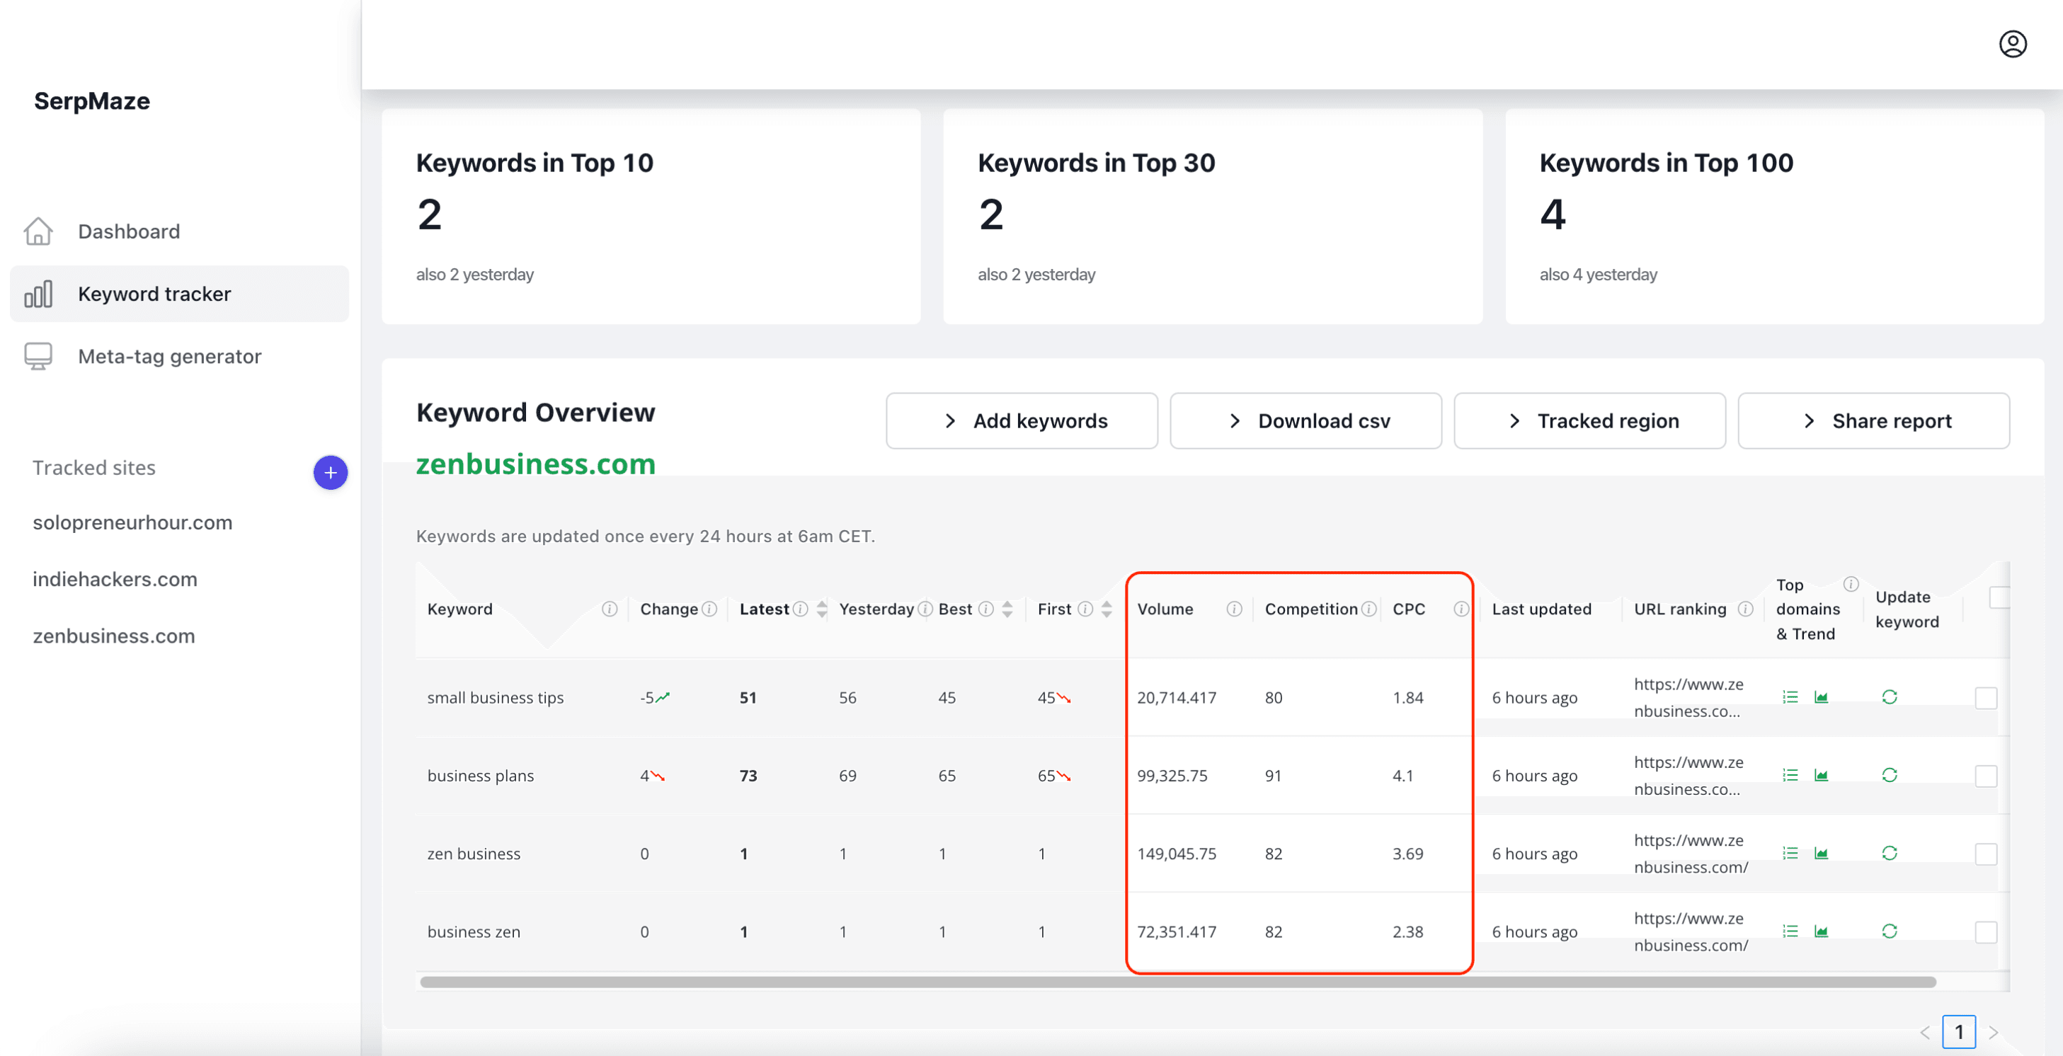
Task: Click info icon next to Volume column
Action: coord(1233,609)
